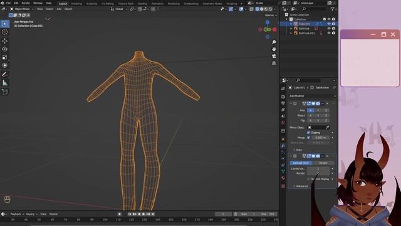Viewport: 401px width, 226px height.
Task: Open the Global transform orientation dropdown
Action: pyautogui.click(x=119, y=9)
